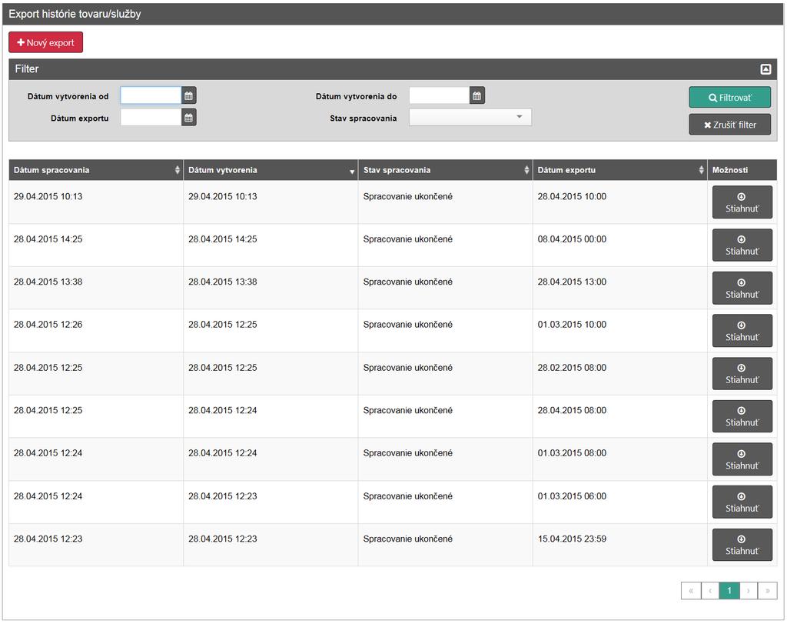
Task: Go to previous page of results
Action: click(710, 591)
